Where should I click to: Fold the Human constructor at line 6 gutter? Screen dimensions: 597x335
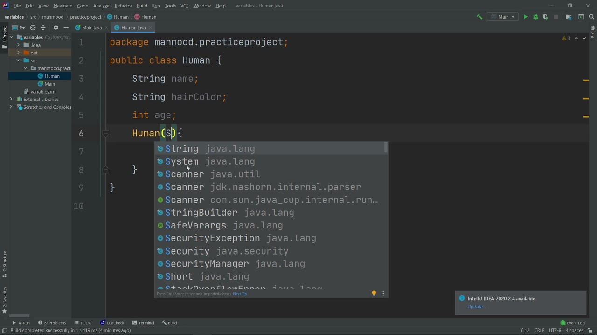(x=106, y=133)
